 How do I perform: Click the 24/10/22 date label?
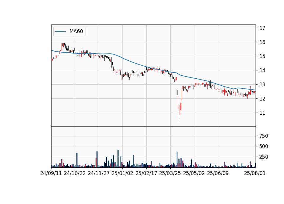[75, 173]
